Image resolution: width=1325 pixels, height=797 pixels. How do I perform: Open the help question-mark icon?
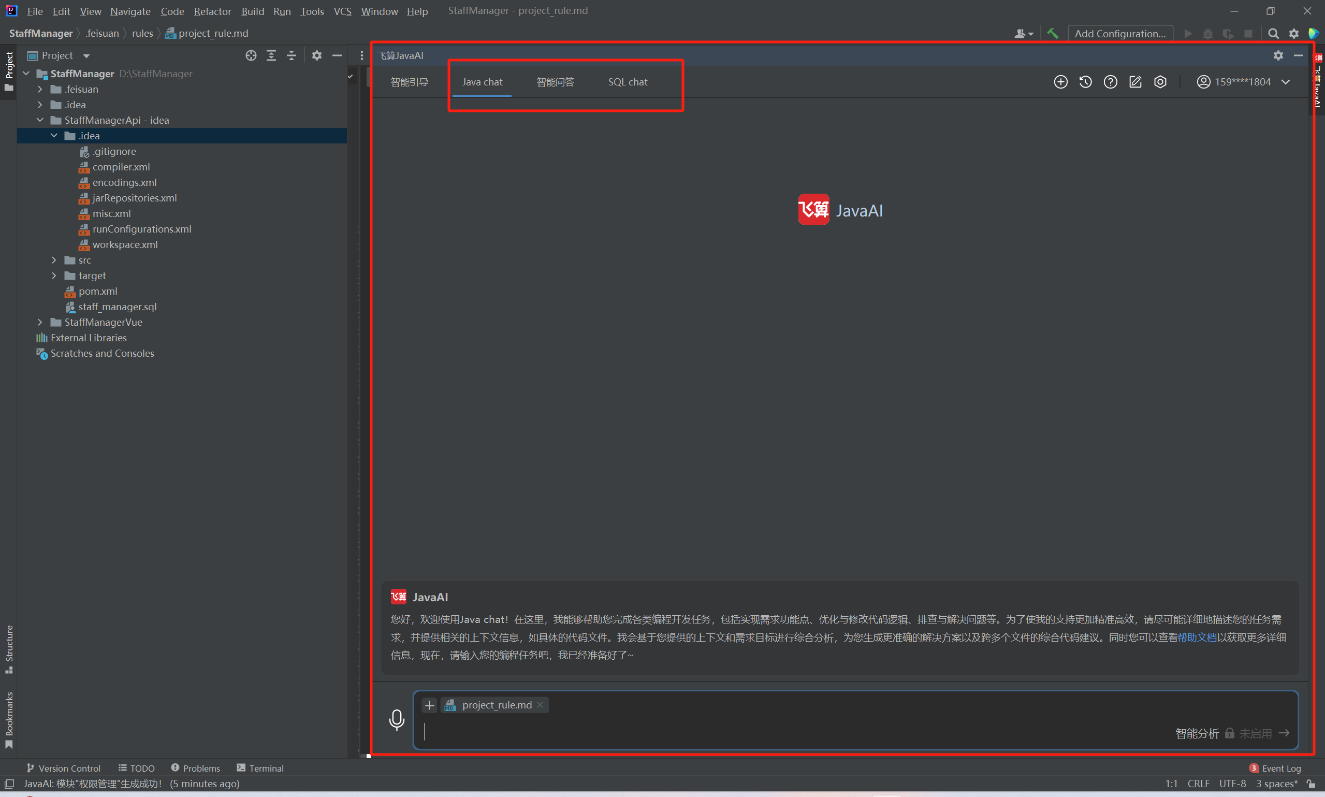coord(1110,82)
